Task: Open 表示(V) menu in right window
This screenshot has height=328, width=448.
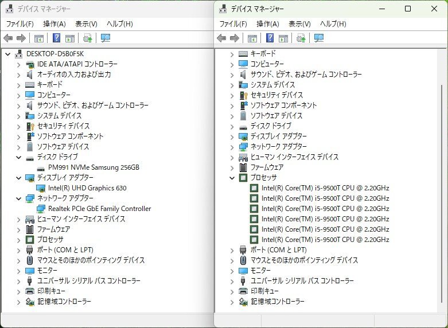Action: pos(299,24)
